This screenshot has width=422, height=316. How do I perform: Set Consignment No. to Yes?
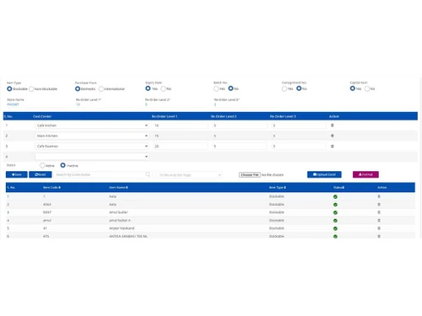284,88
